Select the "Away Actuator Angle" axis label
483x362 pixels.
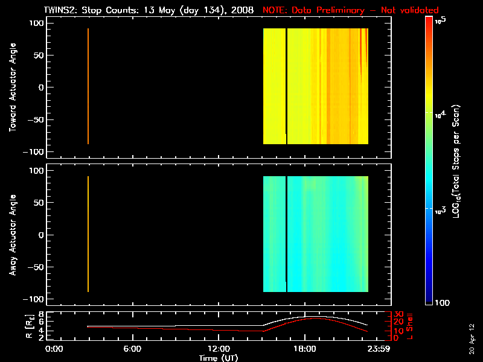pyautogui.click(x=12, y=235)
